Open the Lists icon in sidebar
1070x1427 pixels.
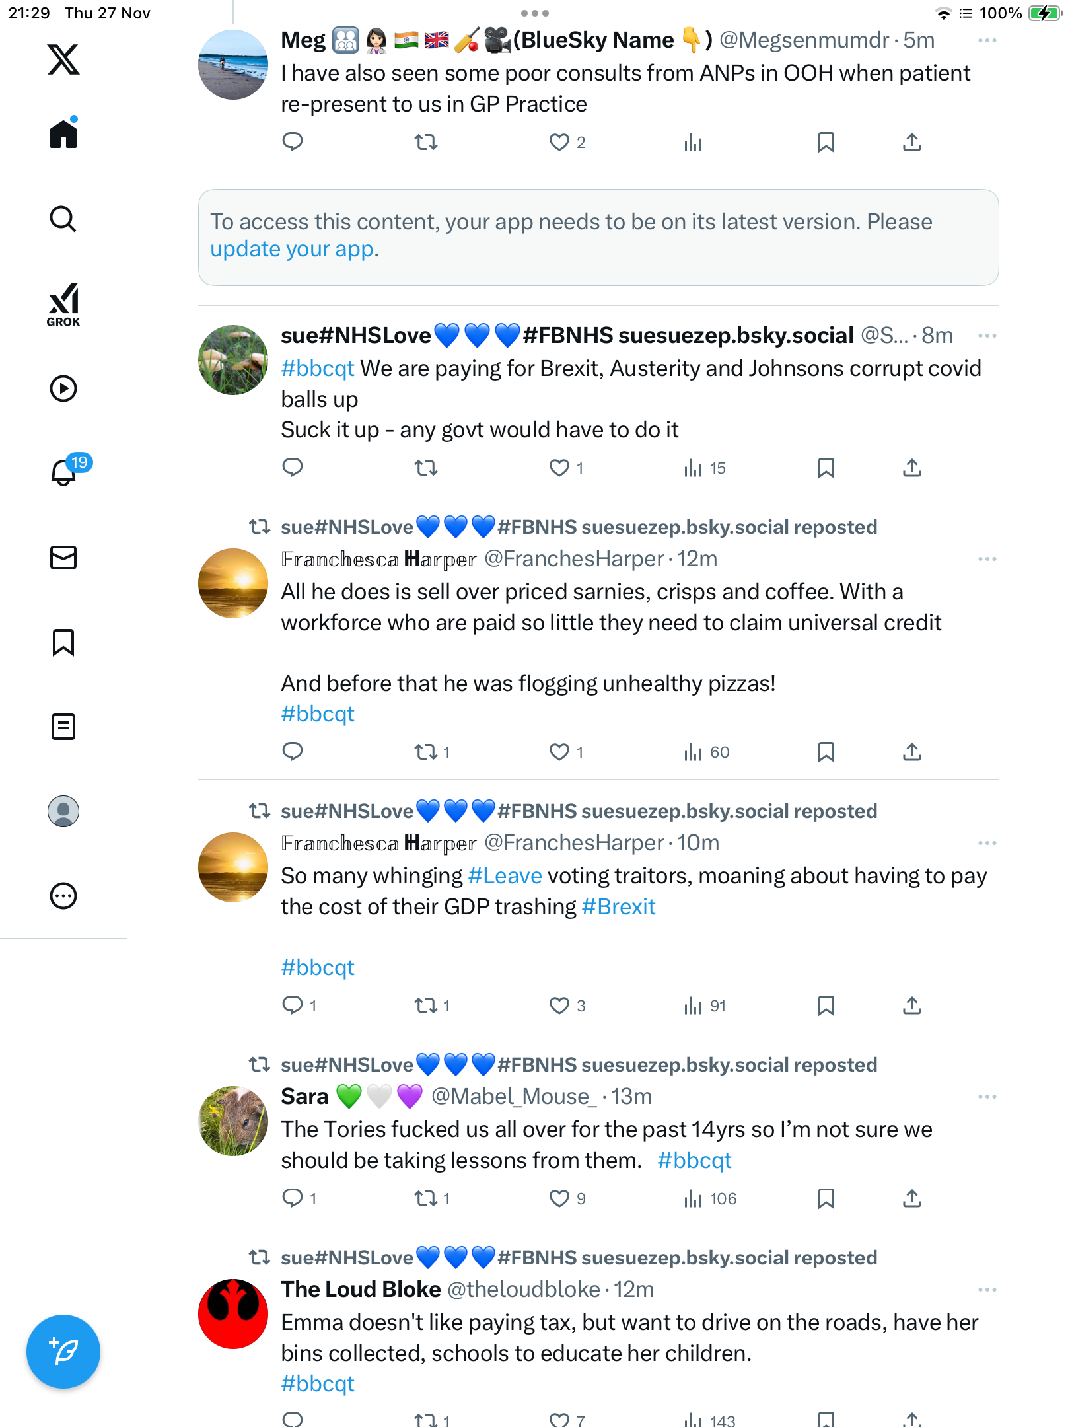coord(63,727)
